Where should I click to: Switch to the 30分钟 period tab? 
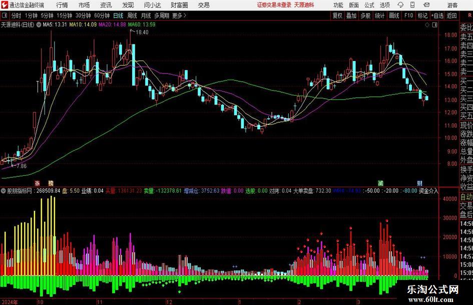83,16
